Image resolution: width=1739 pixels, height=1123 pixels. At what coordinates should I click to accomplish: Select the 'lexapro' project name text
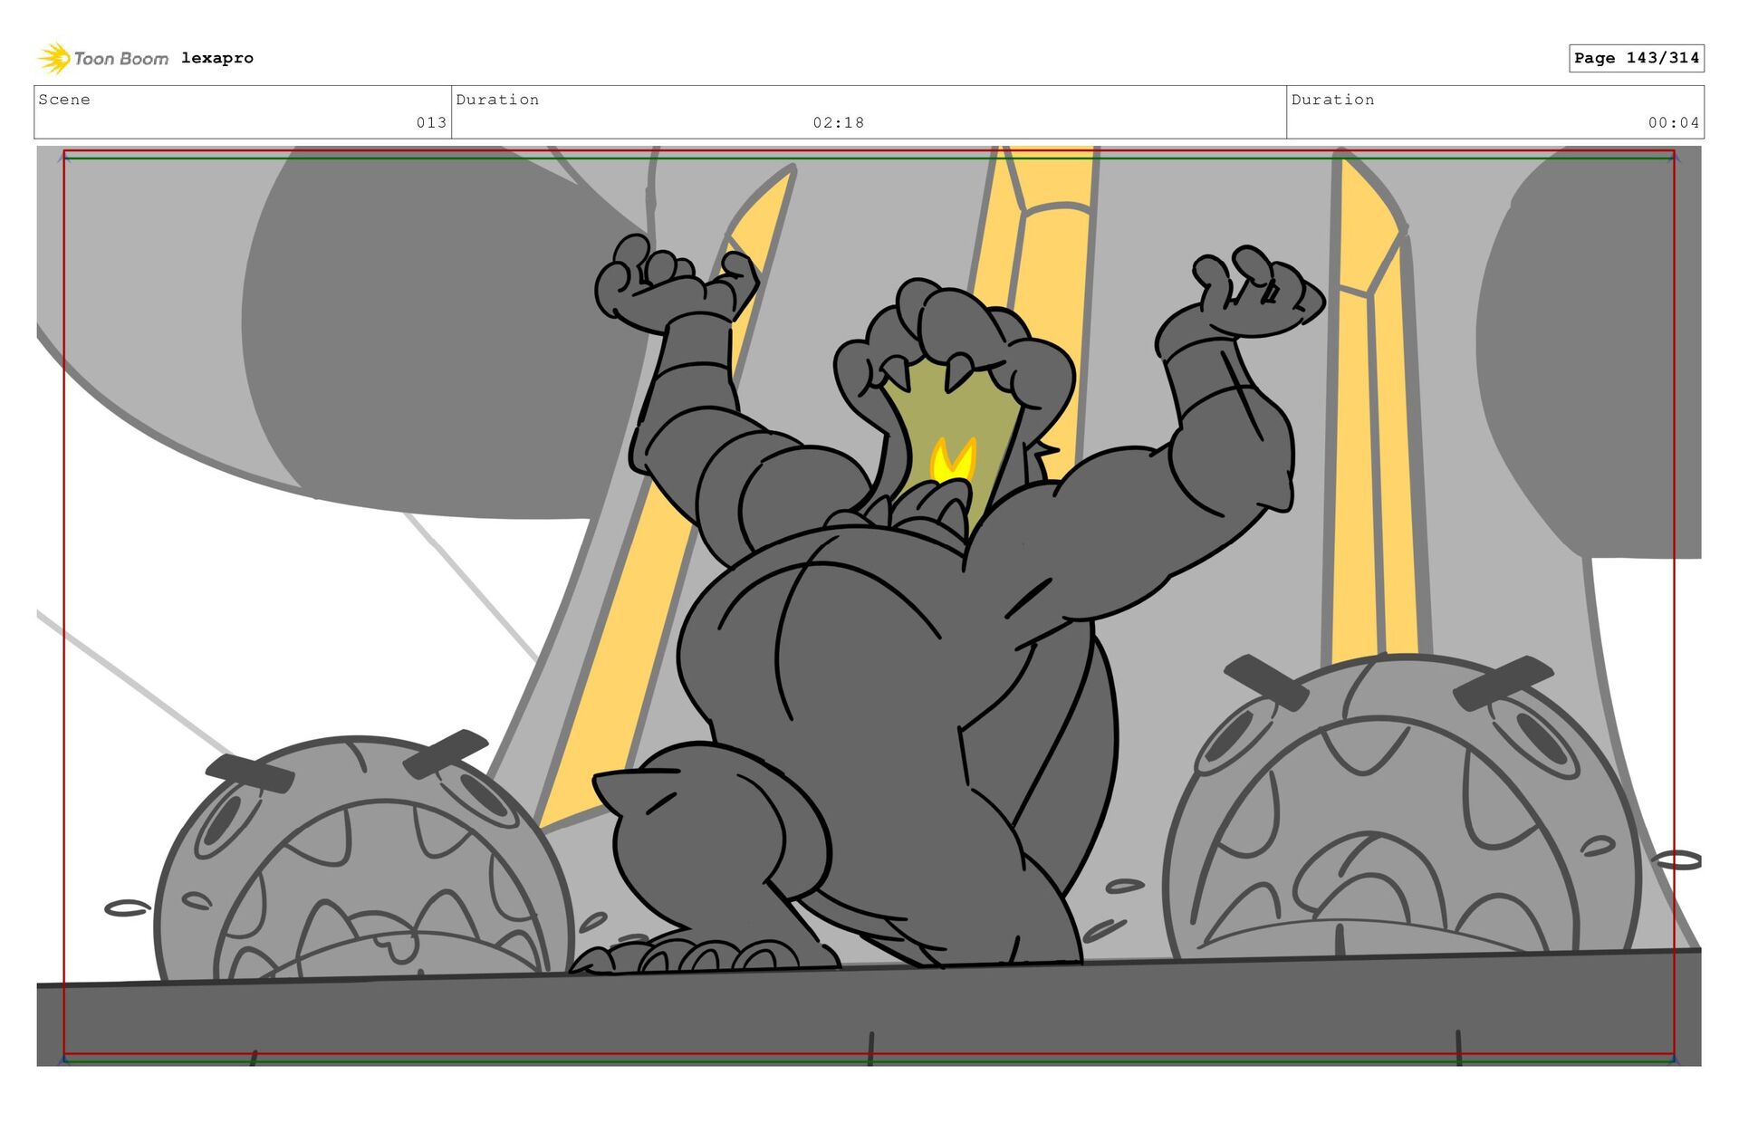point(217,58)
